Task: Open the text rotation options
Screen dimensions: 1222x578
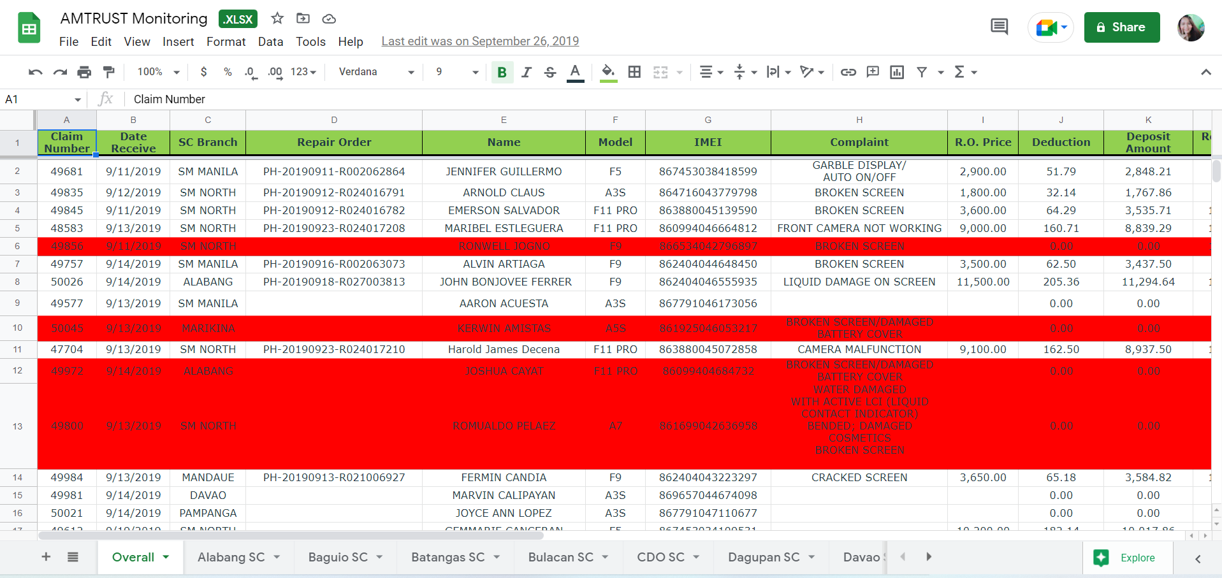Action: tap(812, 72)
